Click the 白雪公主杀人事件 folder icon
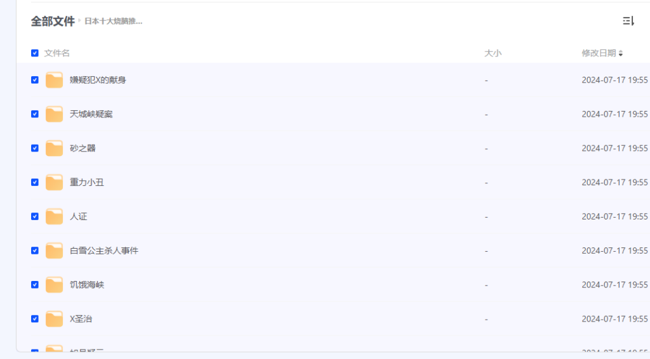Image resolution: width=650 pixels, height=359 pixels. click(54, 251)
